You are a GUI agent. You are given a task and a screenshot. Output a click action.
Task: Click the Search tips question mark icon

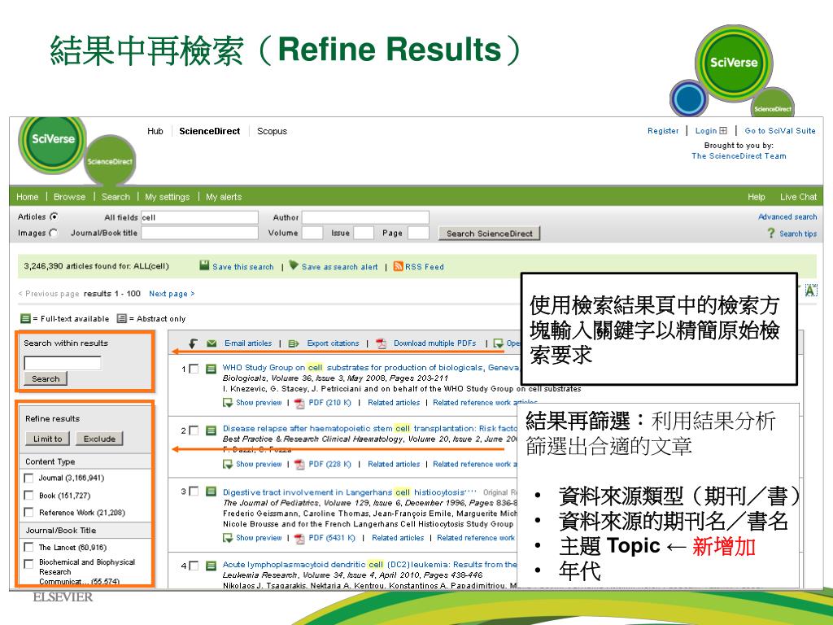[770, 233]
